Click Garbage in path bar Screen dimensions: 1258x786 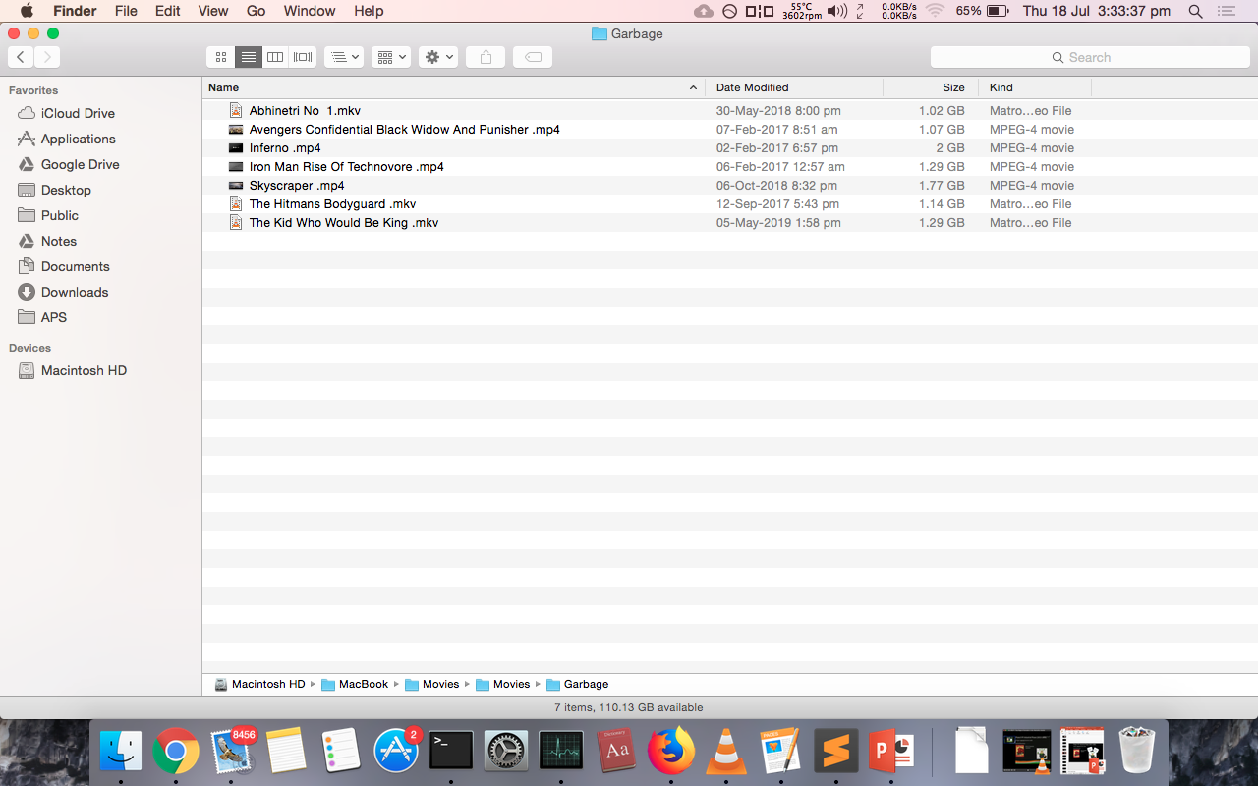pos(577,684)
